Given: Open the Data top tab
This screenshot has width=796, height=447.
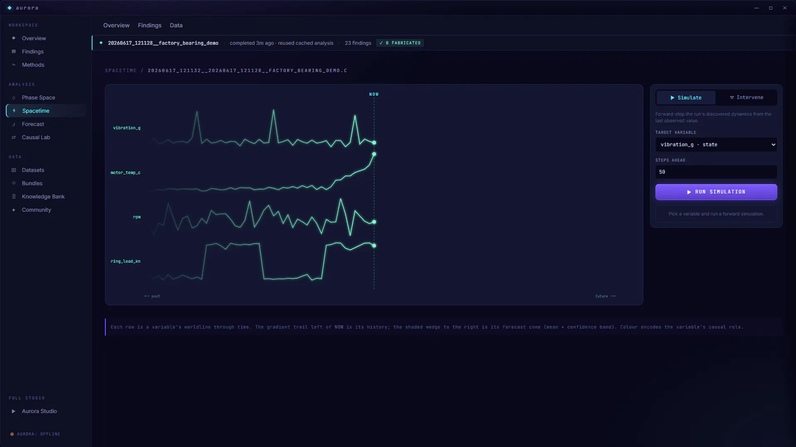Looking at the screenshot, I should point(176,25).
